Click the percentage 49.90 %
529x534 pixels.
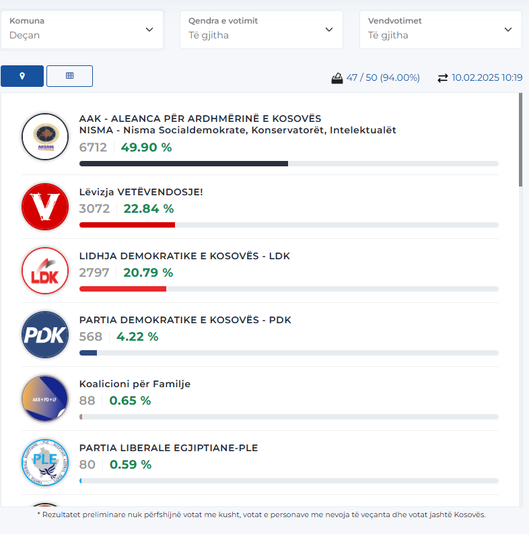point(146,147)
